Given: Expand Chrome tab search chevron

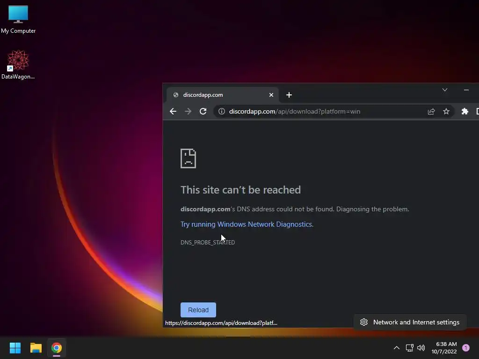Looking at the screenshot, I should click(x=445, y=90).
